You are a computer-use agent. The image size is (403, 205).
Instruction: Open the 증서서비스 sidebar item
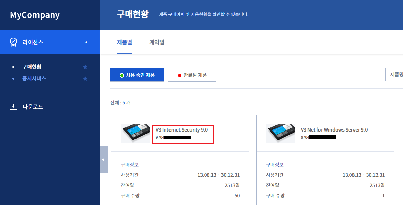pyautogui.click(x=34, y=79)
